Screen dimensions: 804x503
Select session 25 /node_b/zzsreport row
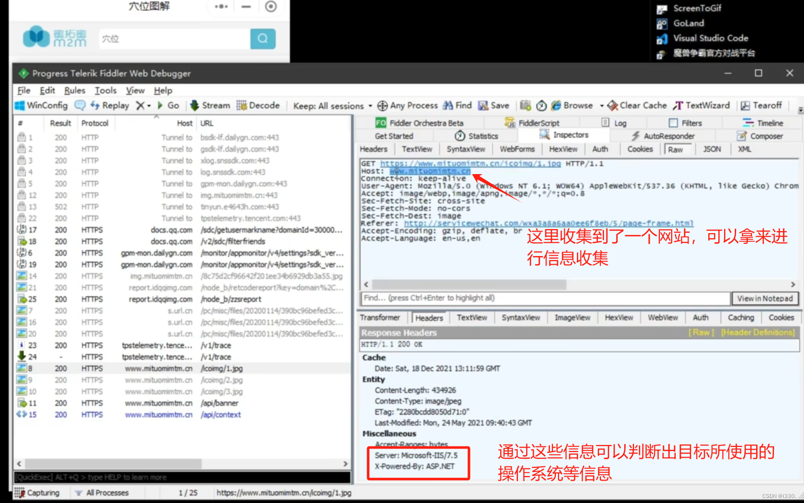coord(182,299)
